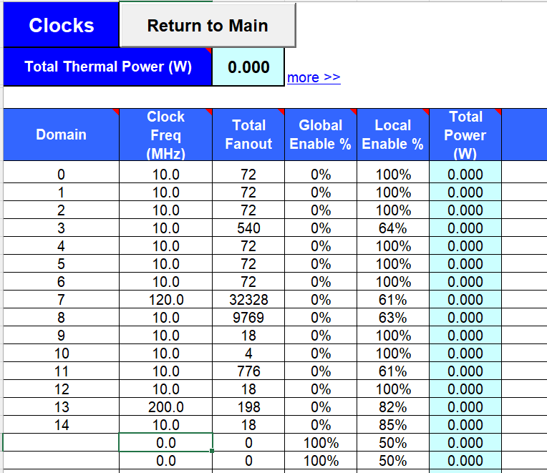
Task: Select clock frequency 200.0 for domain 13
Action: click(x=165, y=406)
